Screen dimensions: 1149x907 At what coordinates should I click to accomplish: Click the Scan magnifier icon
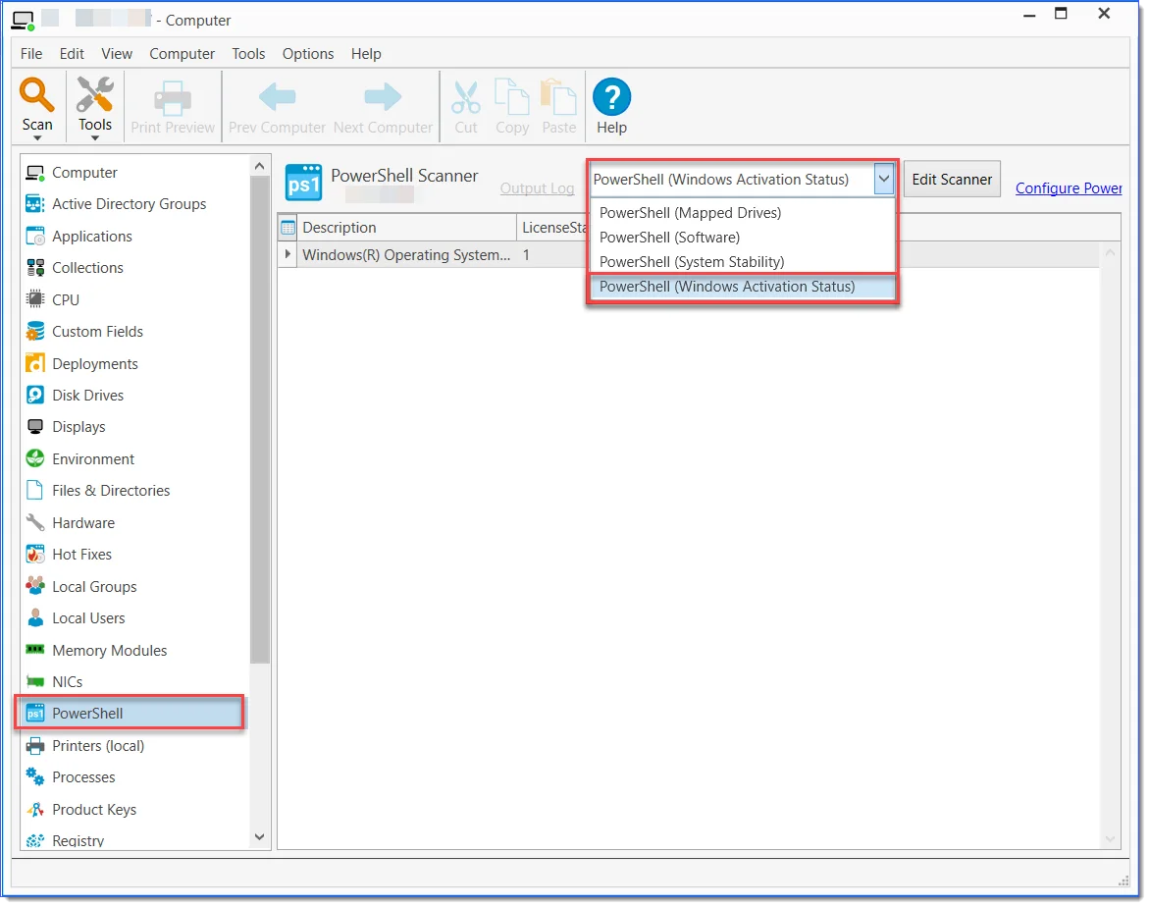pos(37,96)
